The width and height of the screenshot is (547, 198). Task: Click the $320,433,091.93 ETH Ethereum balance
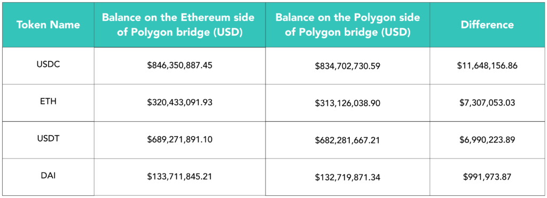click(x=179, y=103)
